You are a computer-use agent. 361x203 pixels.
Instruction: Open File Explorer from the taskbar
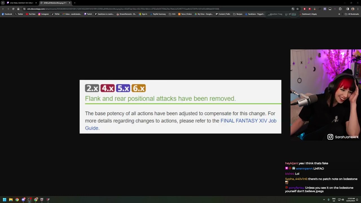tap(11, 200)
